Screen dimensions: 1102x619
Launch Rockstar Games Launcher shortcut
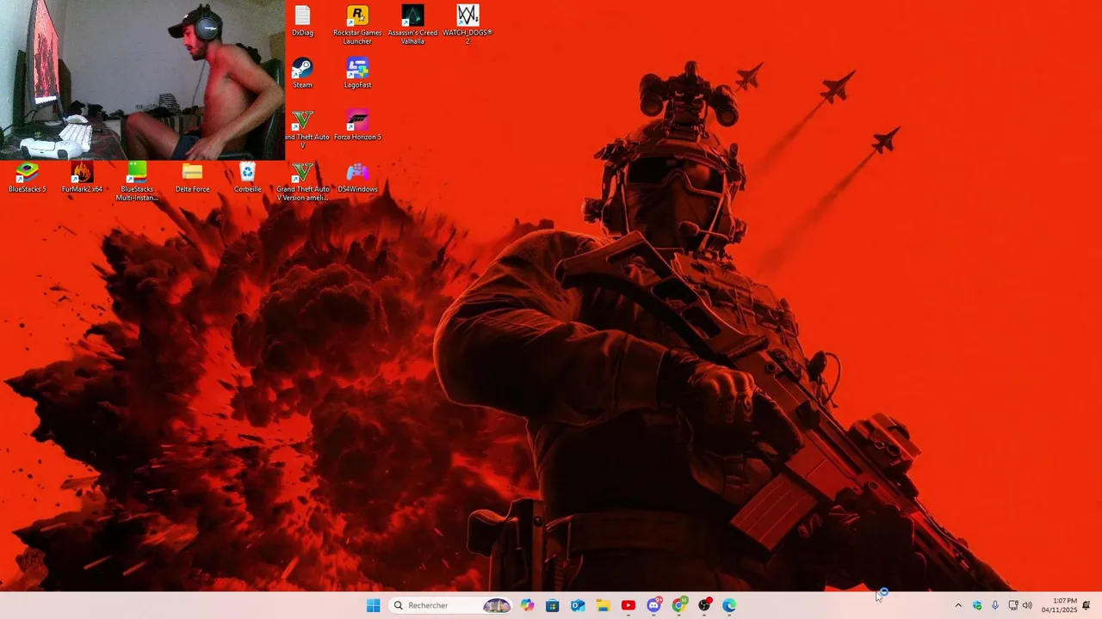[x=357, y=25]
